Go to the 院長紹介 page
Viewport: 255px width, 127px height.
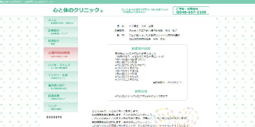(x=61, y=42)
